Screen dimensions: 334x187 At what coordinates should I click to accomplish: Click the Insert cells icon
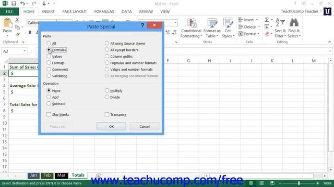click(x=241, y=20)
